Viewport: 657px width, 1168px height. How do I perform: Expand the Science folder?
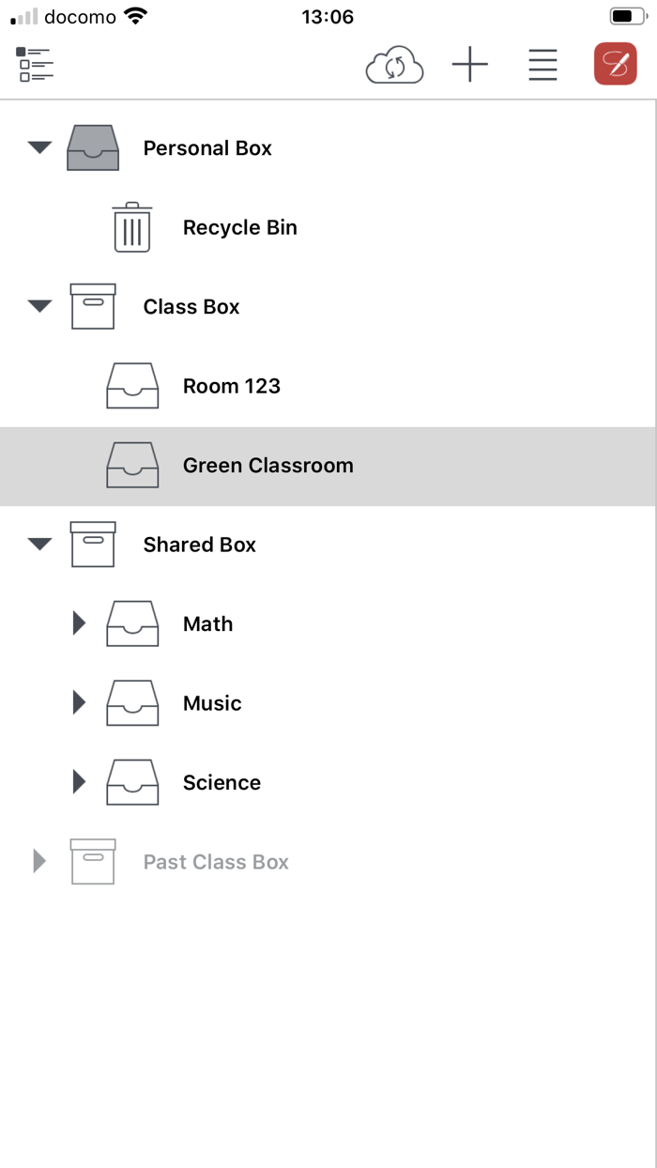(x=78, y=781)
